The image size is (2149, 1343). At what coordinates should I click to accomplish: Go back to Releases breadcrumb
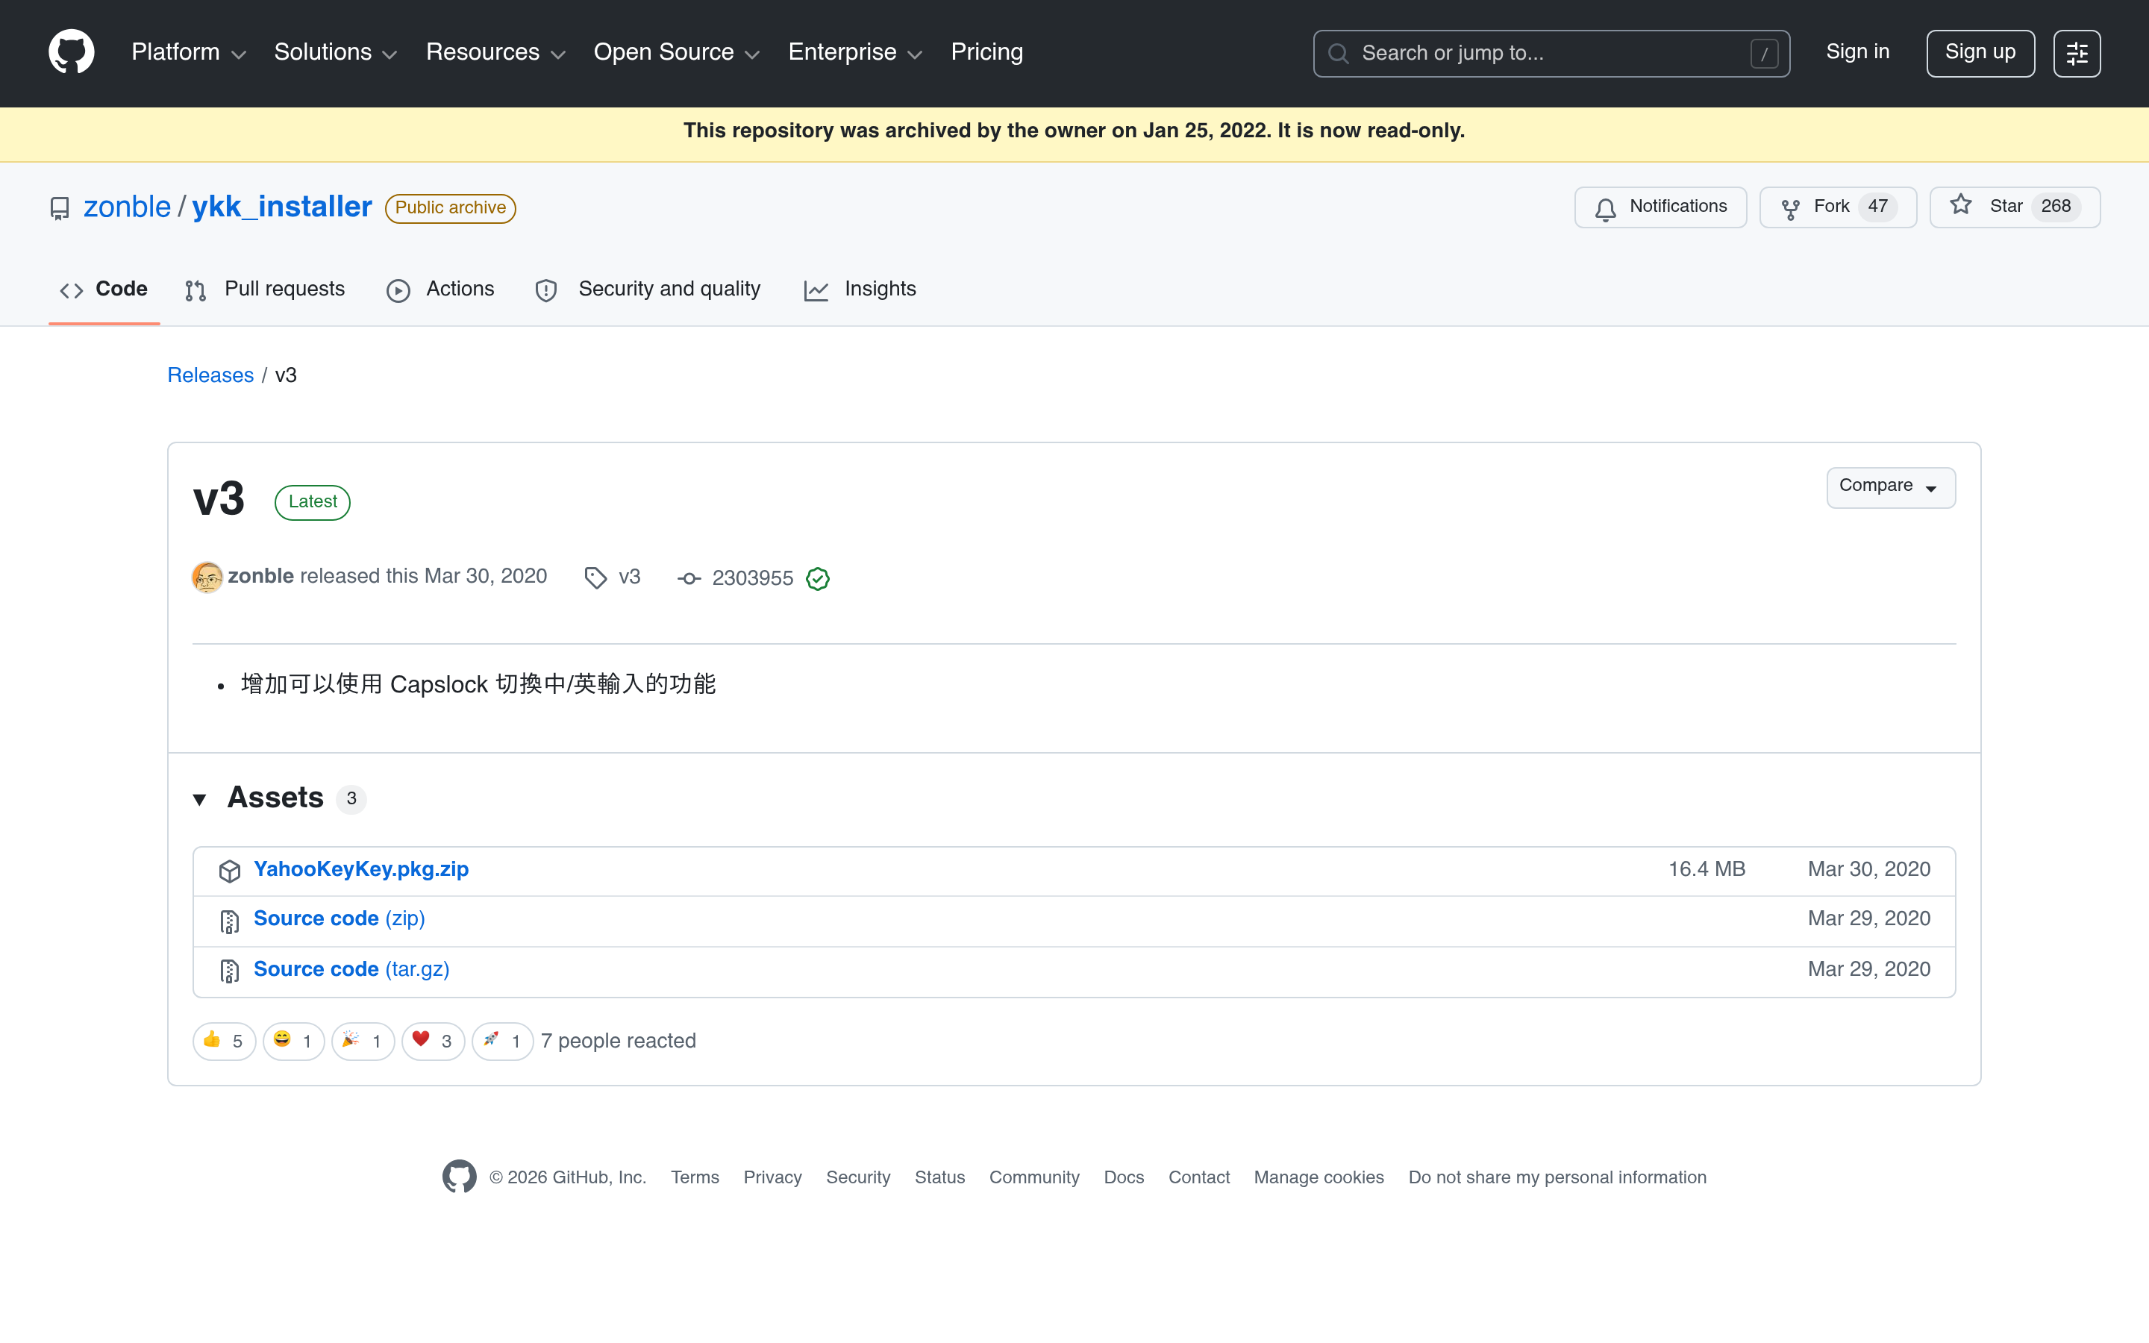(x=210, y=376)
